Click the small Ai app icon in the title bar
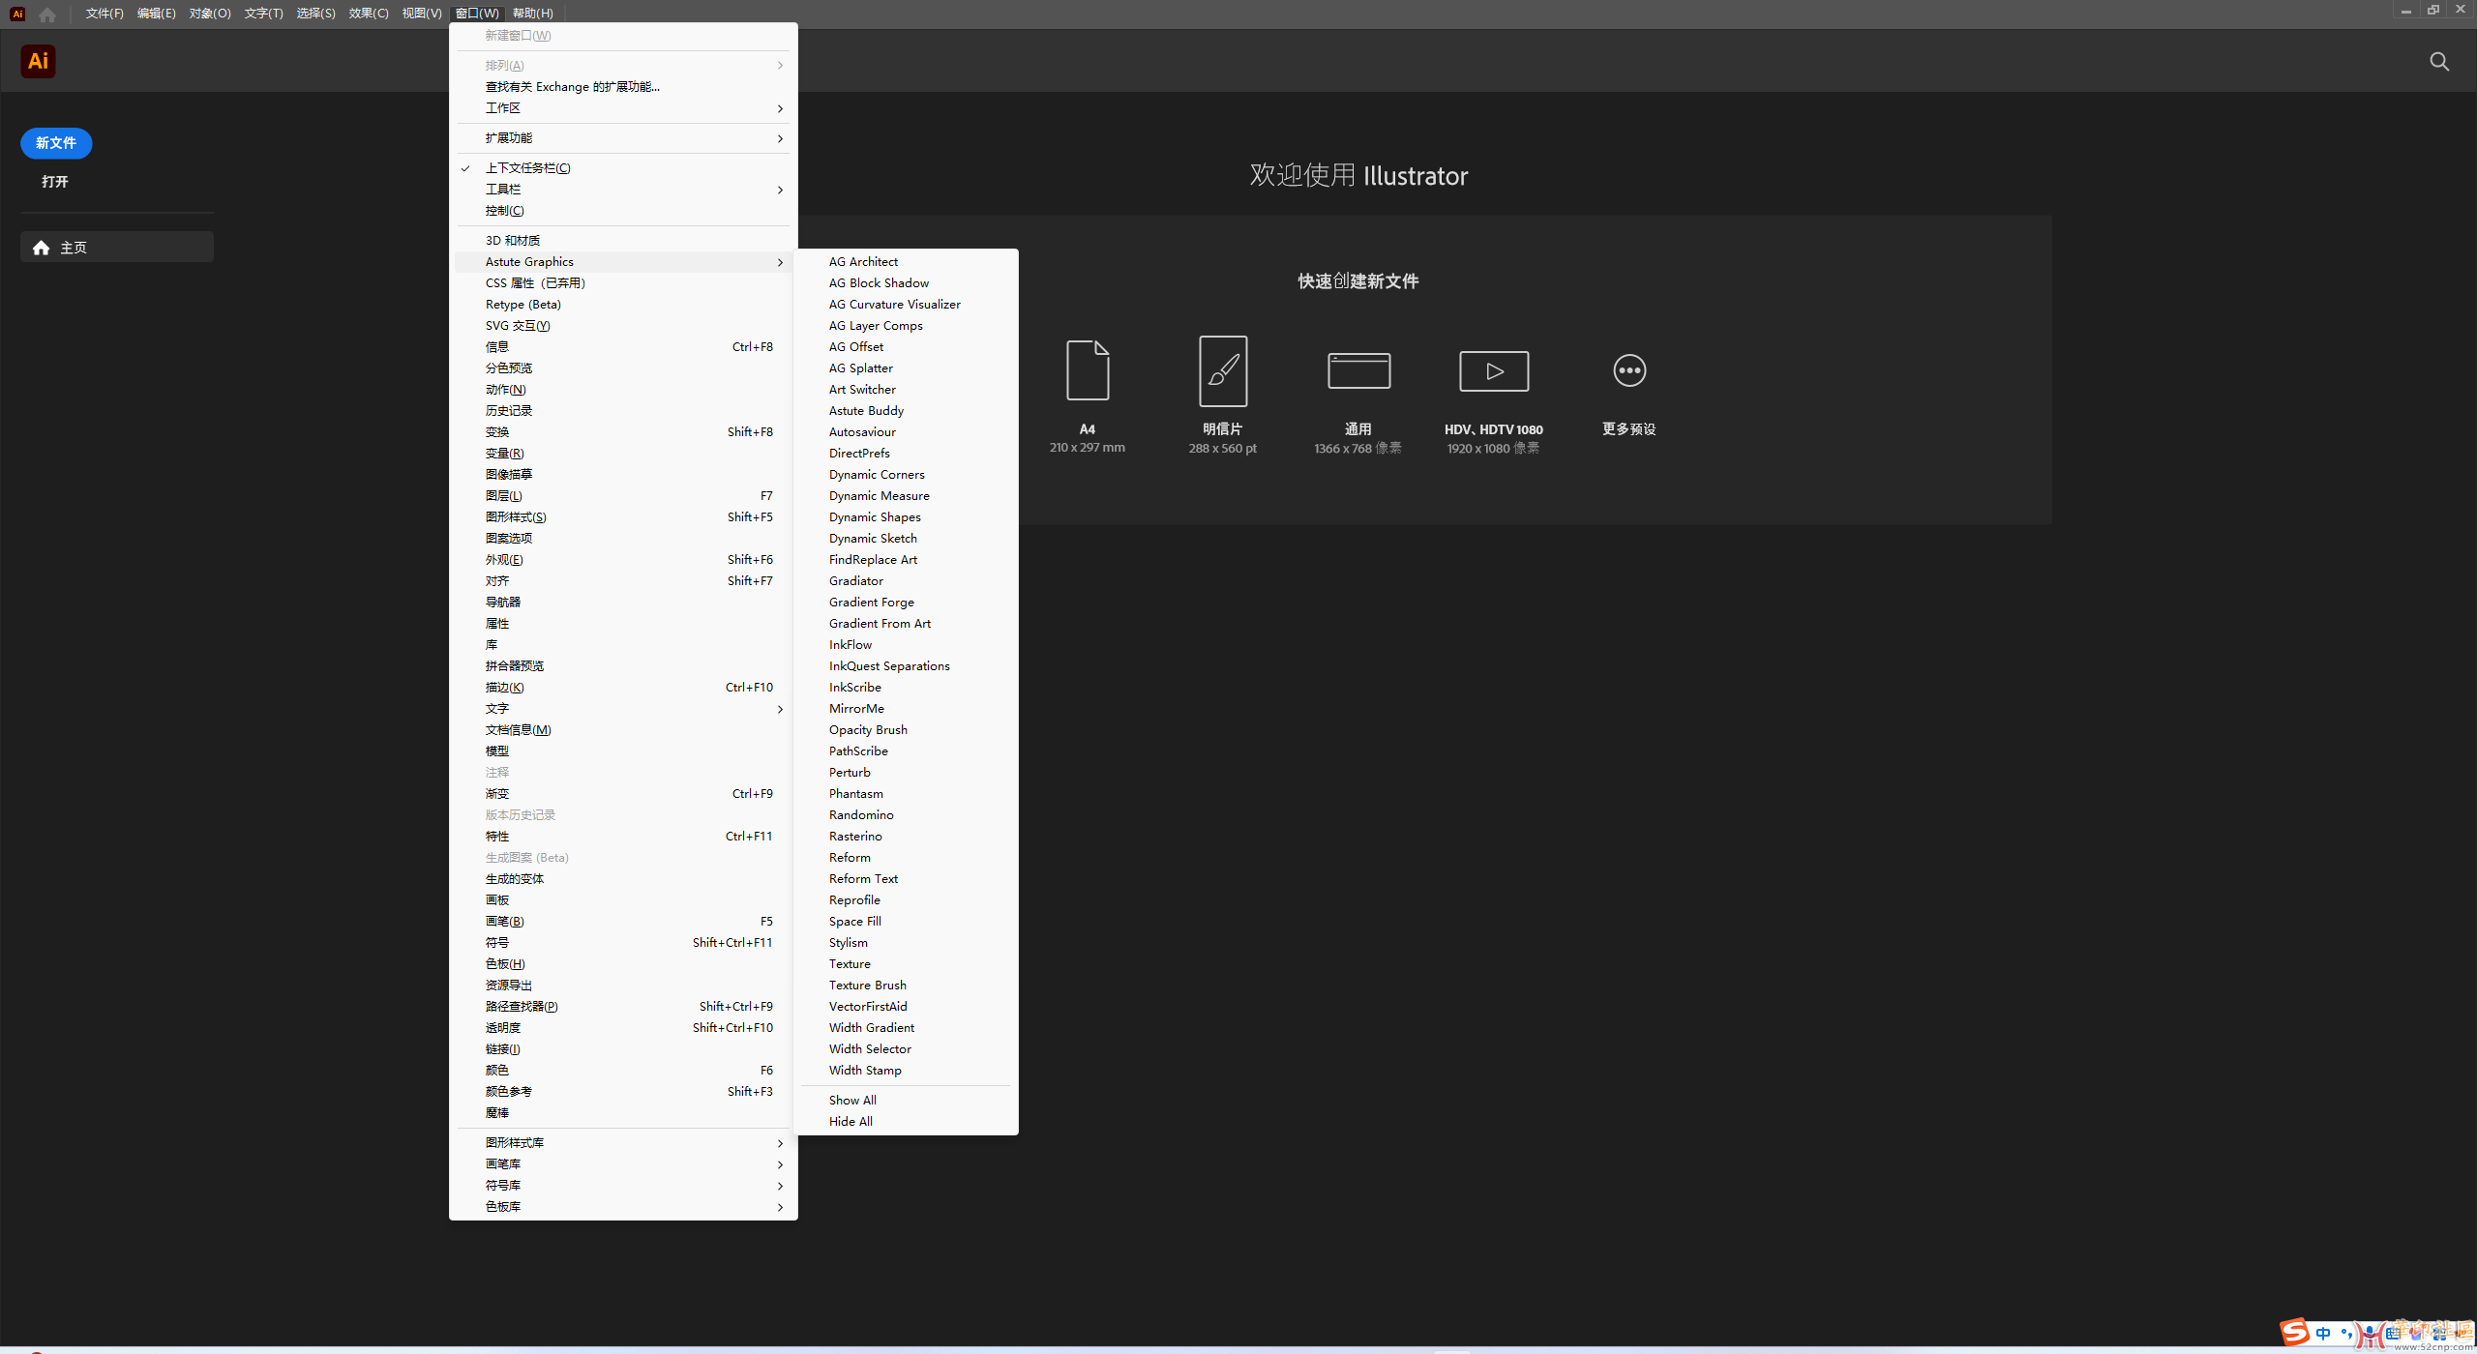2477x1354 pixels. (x=17, y=14)
